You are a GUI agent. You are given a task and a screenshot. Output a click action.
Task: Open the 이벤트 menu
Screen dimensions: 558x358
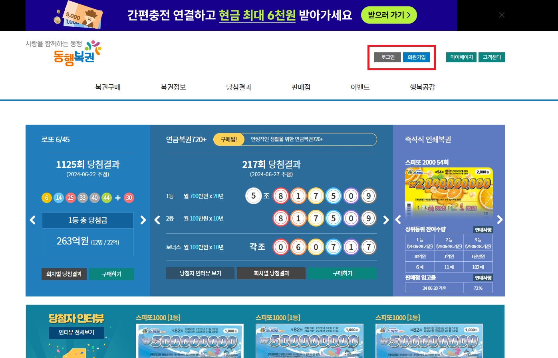pos(360,87)
